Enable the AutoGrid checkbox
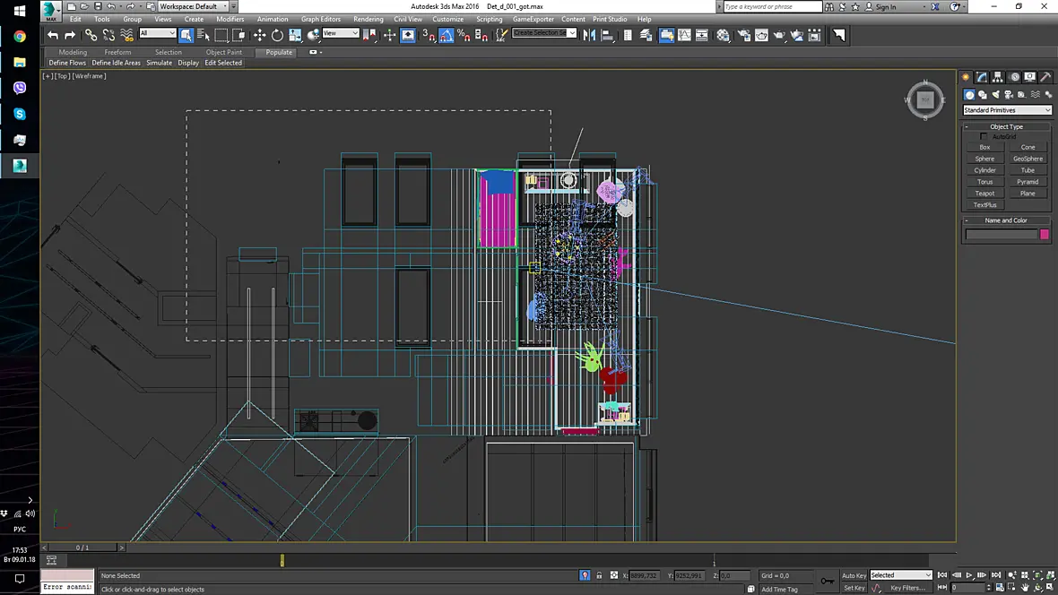Viewport: 1058px width, 595px height. click(984, 136)
